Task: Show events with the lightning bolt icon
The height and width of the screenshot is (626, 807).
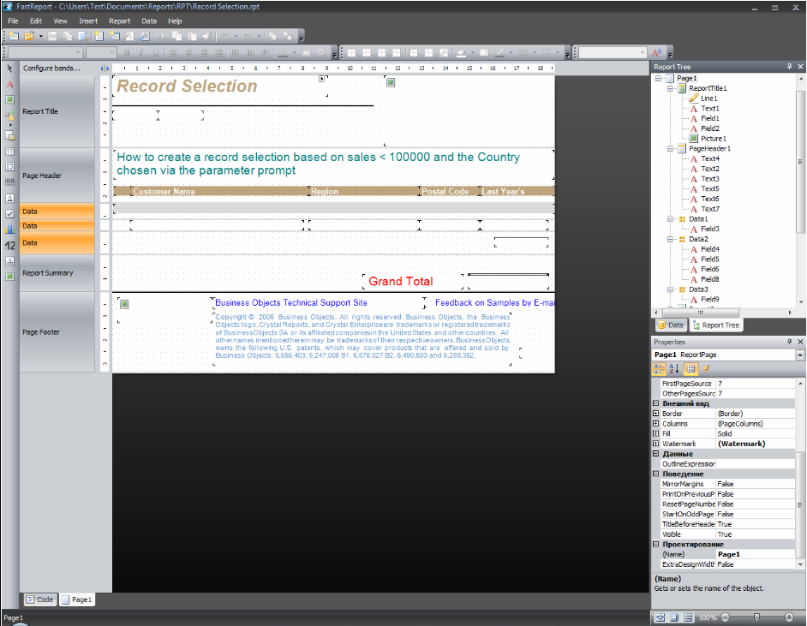Action: (707, 369)
